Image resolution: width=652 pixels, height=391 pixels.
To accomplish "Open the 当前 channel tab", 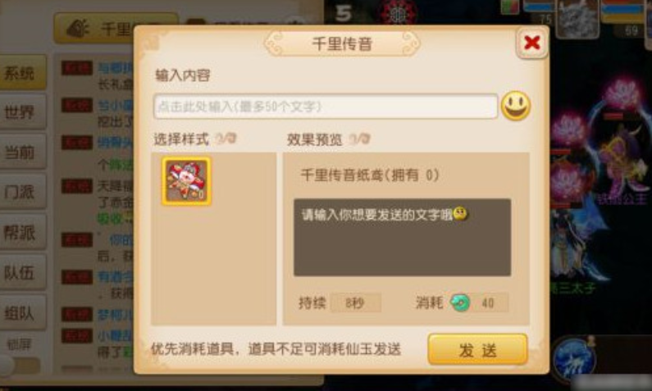I will click(22, 152).
